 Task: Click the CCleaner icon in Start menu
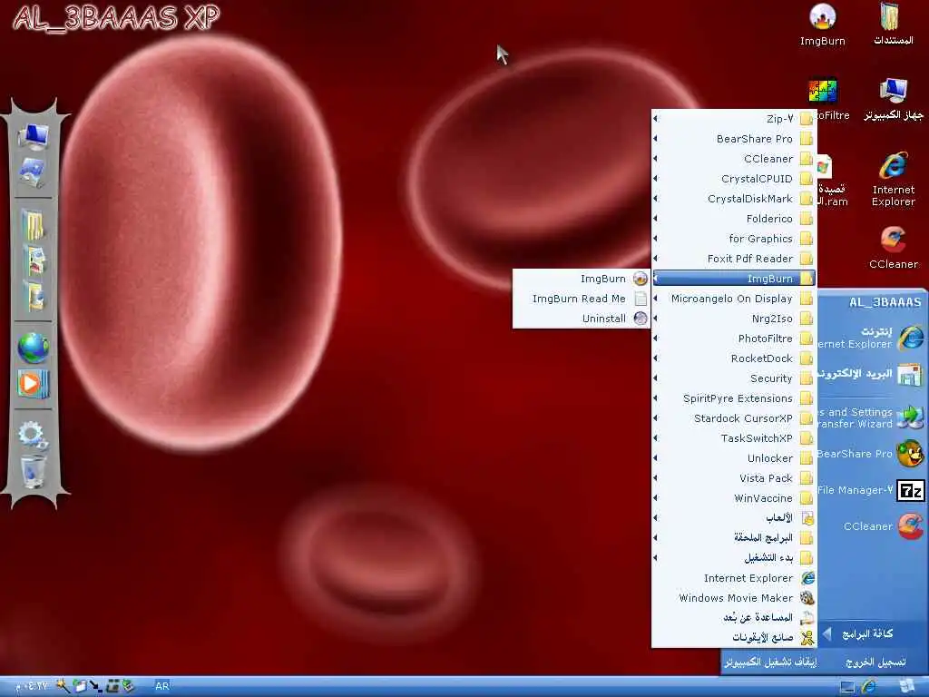click(910, 526)
